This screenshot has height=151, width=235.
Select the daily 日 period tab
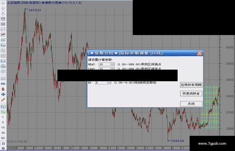3,144
